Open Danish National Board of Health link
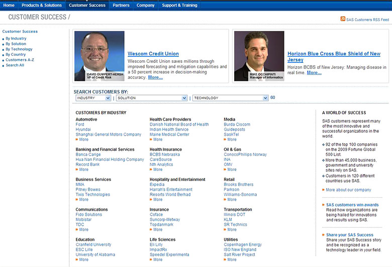The height and width of the screenshot is (267, 392). click(x=179, y=124)
